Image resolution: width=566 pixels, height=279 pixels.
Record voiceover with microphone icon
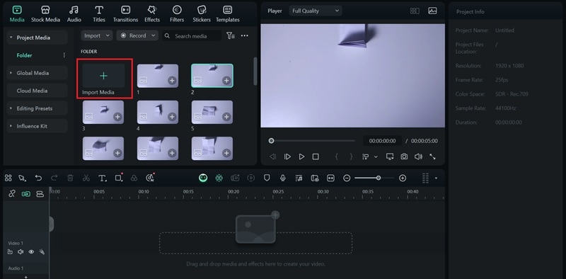(x=283, y=178)
